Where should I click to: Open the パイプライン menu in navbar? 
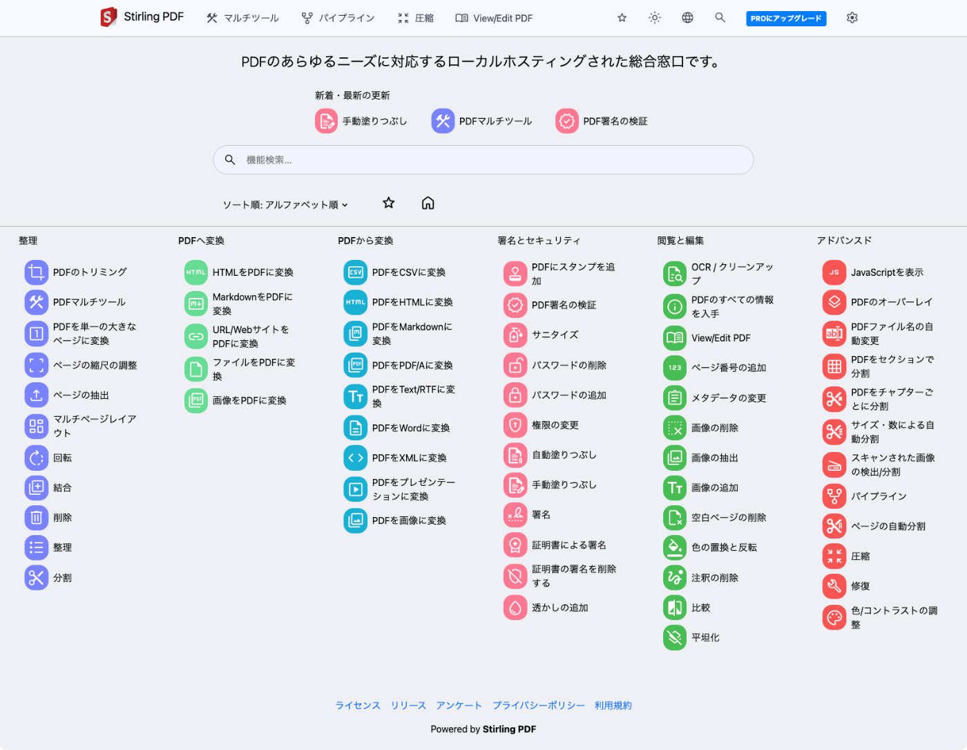click(338, 18)
